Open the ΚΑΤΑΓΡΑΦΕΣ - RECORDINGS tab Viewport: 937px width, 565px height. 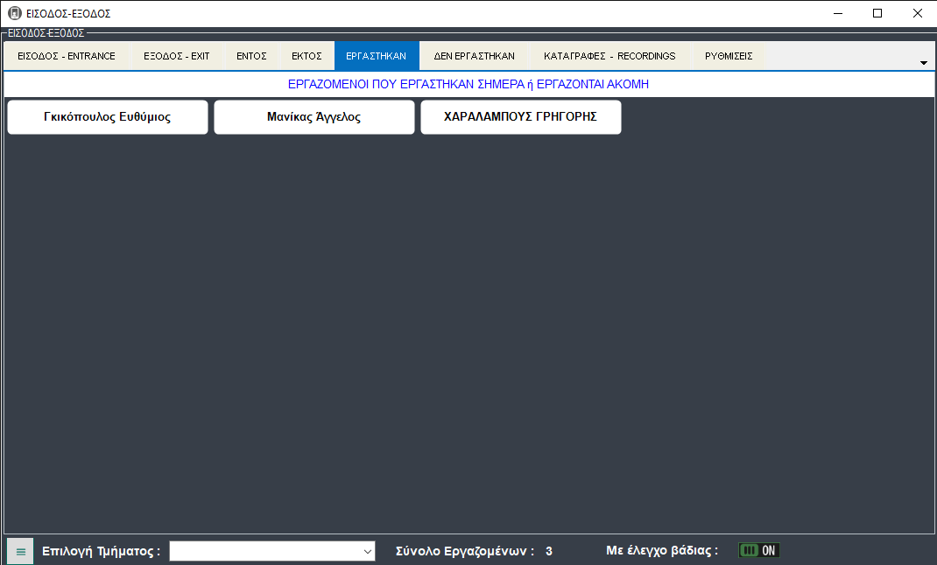click(609, 56)
